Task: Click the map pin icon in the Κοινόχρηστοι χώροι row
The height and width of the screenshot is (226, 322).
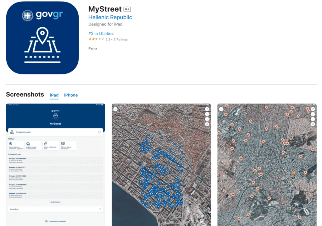Action: [x=12, y=132]
